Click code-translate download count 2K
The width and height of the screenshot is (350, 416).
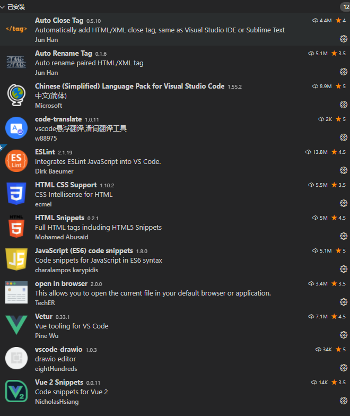[325, 119]
